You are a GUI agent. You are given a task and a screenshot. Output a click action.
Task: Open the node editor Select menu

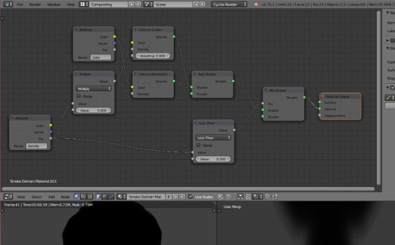(x=37, y=197)
